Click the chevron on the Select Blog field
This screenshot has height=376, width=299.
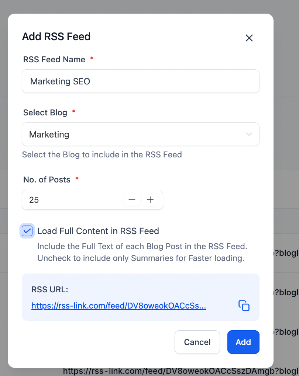(249, 134)
